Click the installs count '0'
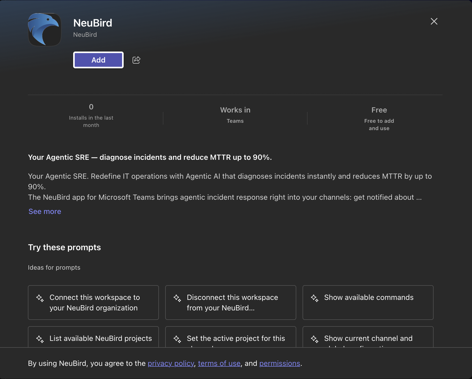Image resolution: width=472 pixels, height=379 pixels. 91,107
